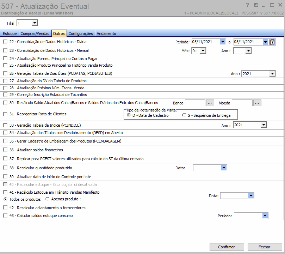The image size is (285, 254).
Task: Select D - Data de Cadastro radio
Action: 129,115
